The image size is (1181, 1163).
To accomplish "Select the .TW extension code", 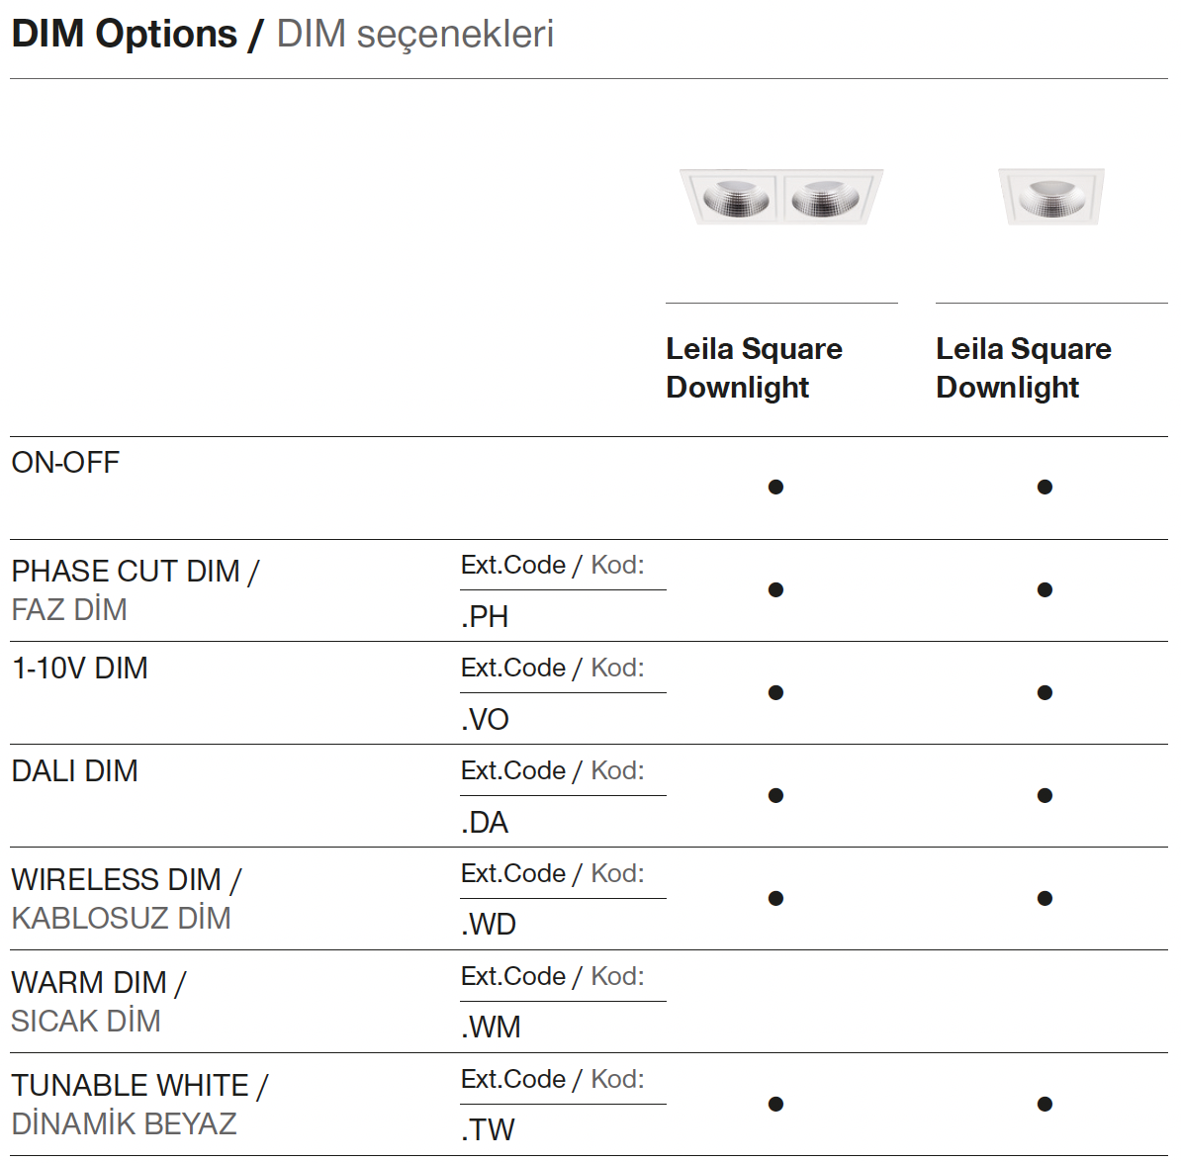I will click(x=488, y=1130).
